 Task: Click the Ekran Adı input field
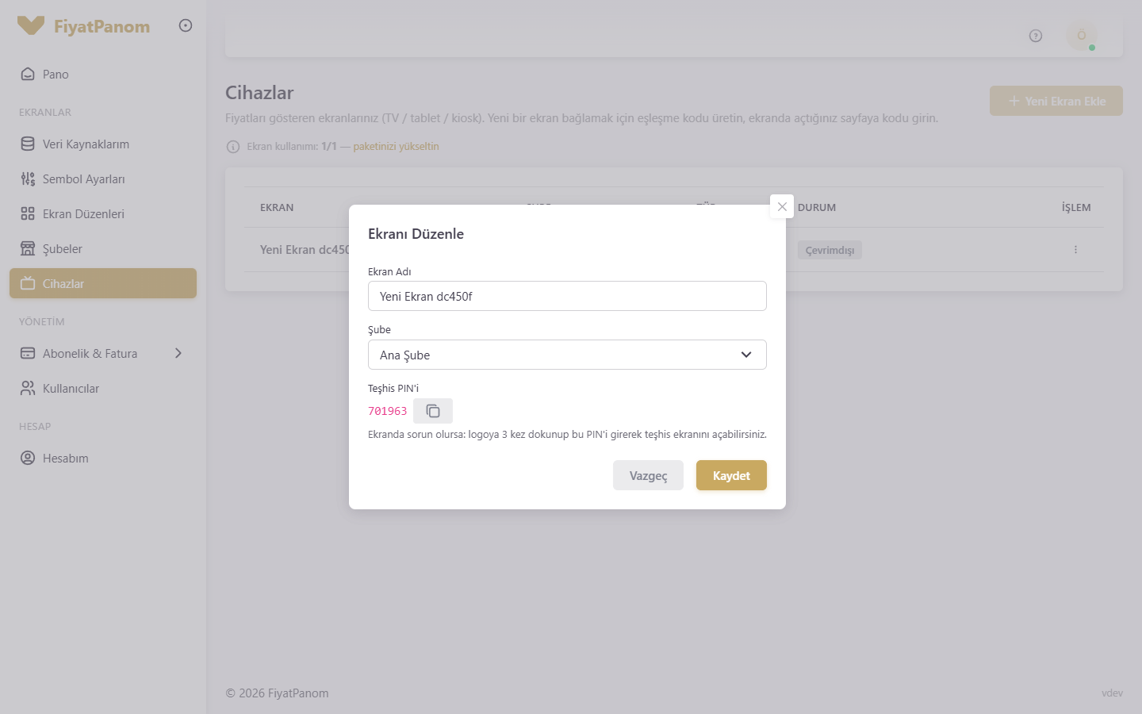click(567, 296)
